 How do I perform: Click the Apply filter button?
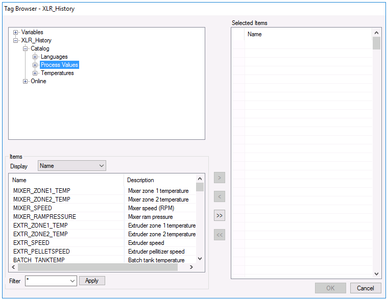pos(92,281)
